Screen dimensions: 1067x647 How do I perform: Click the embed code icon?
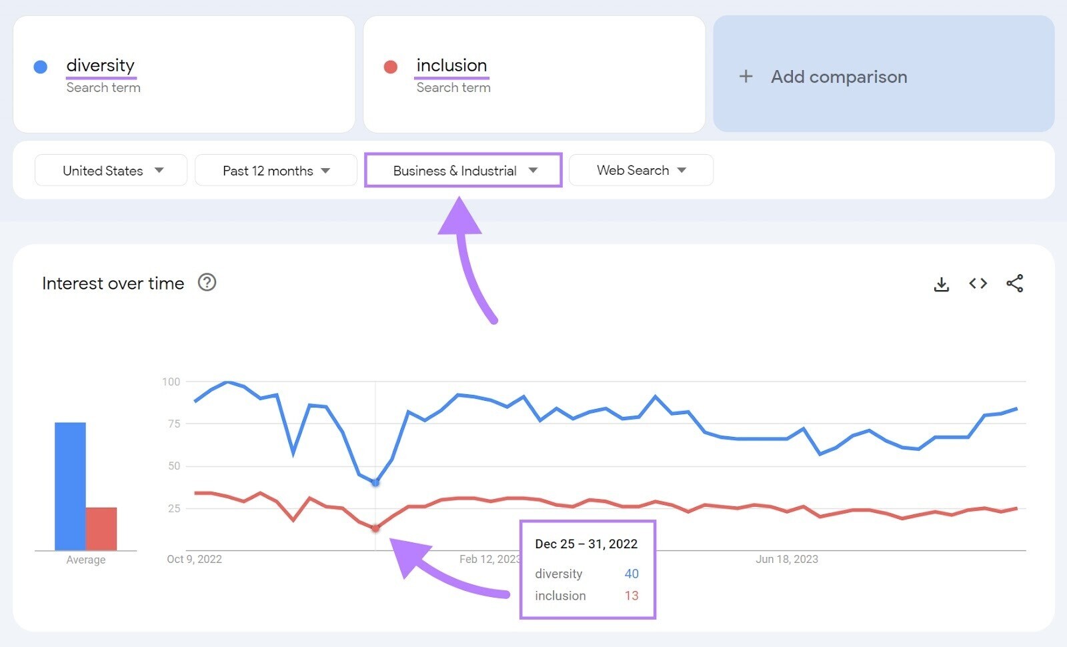point(978,283)
